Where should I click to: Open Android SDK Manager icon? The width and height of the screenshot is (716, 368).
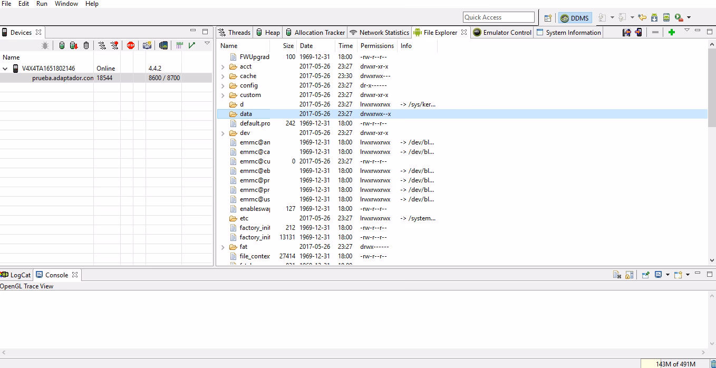(654, 17)
